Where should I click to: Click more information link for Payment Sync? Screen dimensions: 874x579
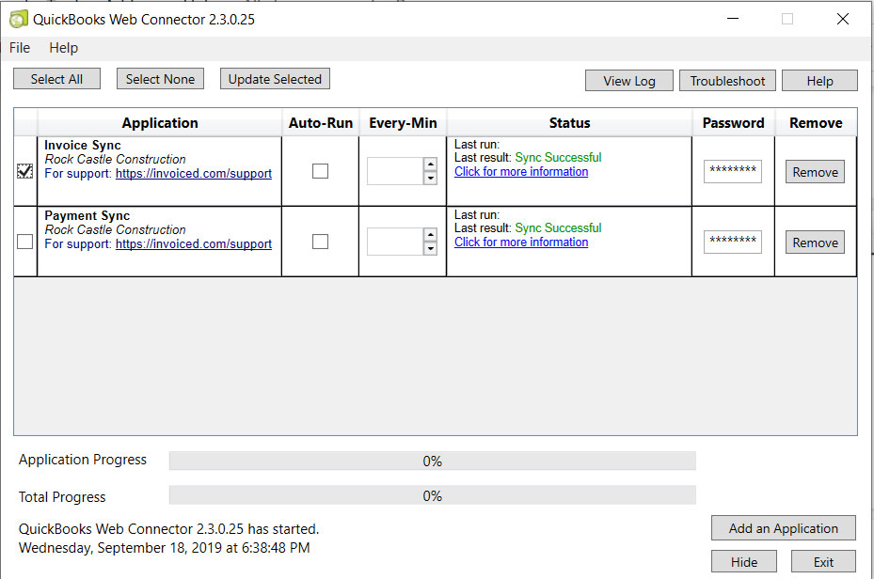[x=521, y=243]
